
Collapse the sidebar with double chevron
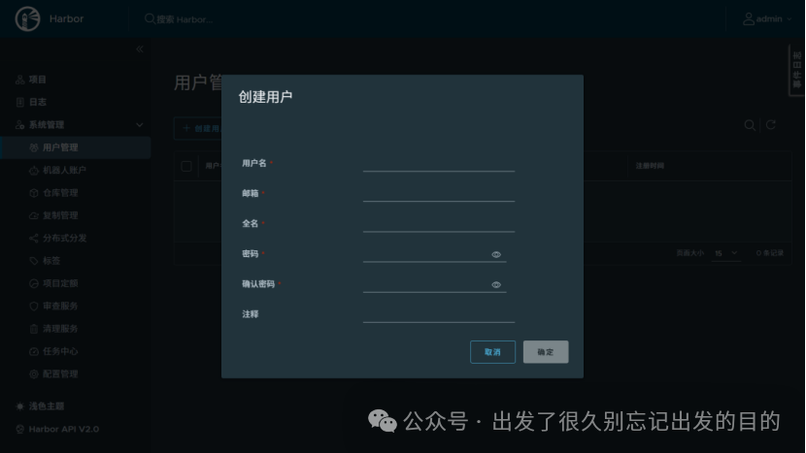pos(140,49)
